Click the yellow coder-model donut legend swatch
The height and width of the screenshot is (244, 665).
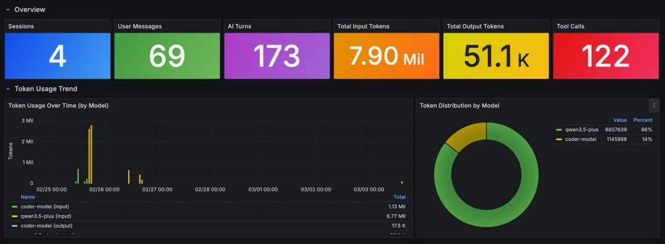coord(559,139)
